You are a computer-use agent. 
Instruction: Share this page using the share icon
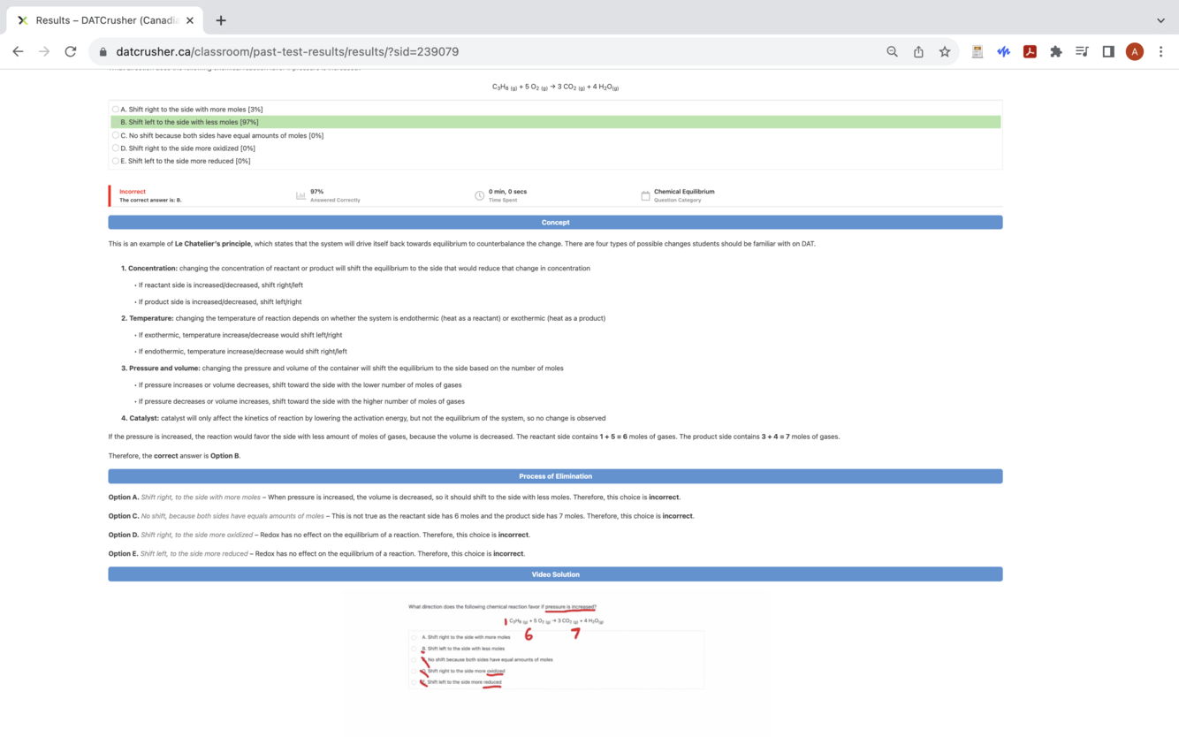click(x=918, y=52)
